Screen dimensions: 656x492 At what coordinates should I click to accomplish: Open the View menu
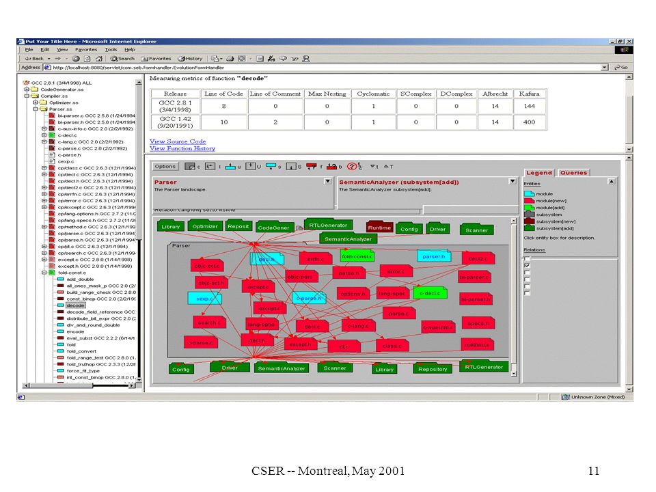click(62, 49)
